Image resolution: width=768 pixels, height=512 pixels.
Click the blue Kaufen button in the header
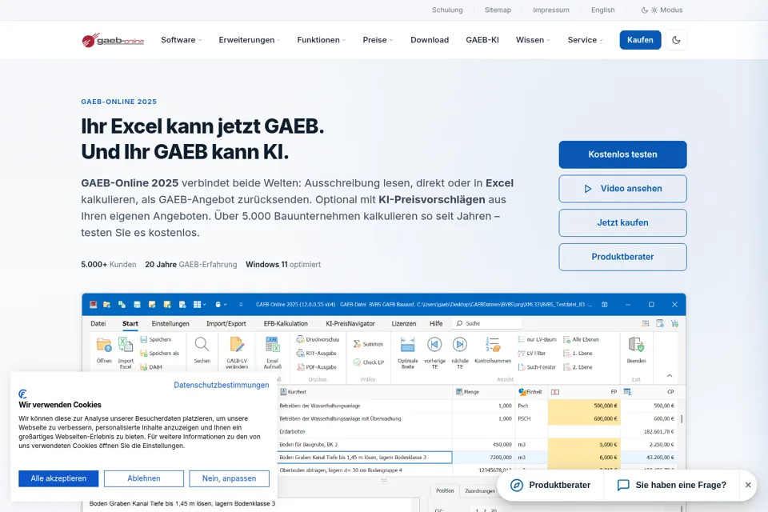(640, 40)
